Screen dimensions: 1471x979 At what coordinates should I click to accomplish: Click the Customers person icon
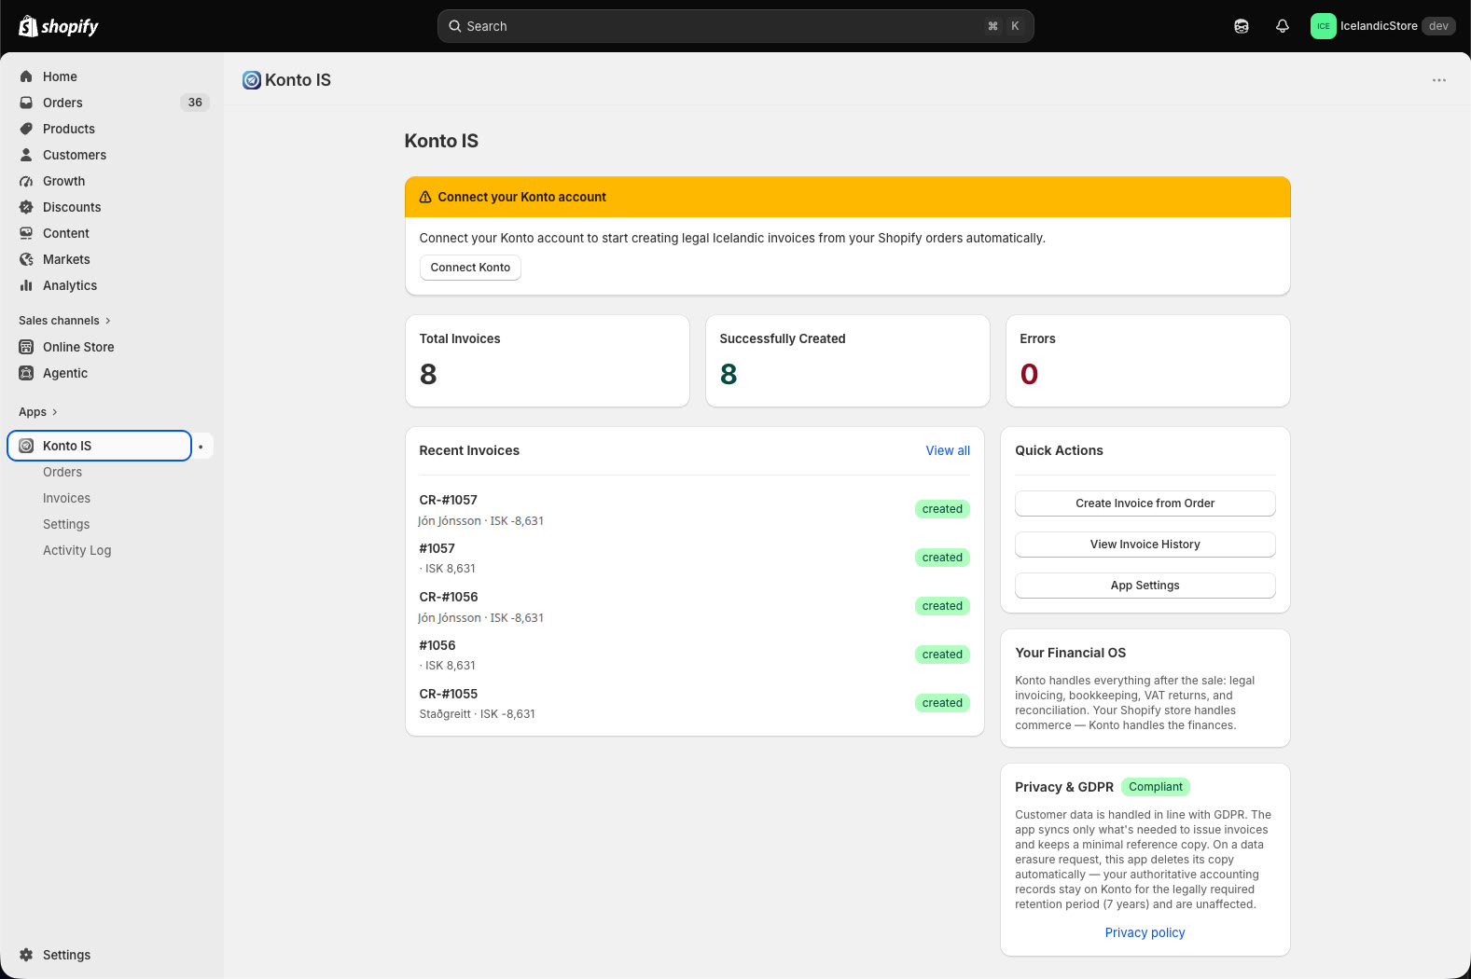26,155
